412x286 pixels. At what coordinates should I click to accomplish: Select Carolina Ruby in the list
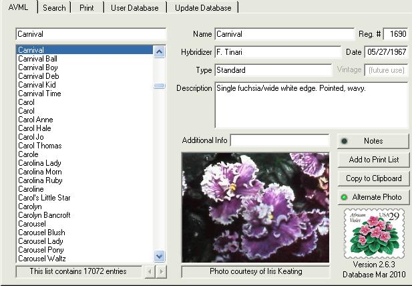85,180
